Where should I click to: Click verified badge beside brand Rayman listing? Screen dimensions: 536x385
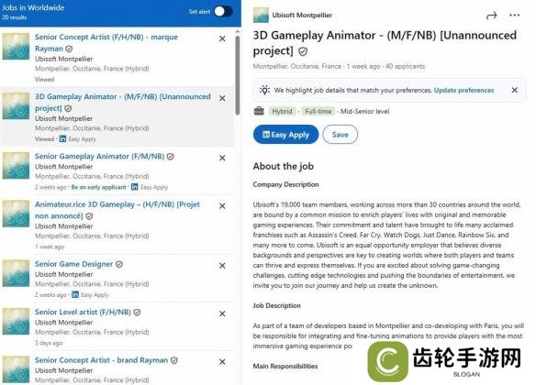coord(174,361)
